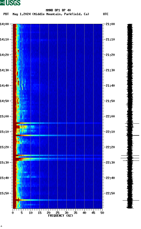Click the '10' frequency axis label
Viewport: 141px width, 229px height.
[x=31, y=213]
